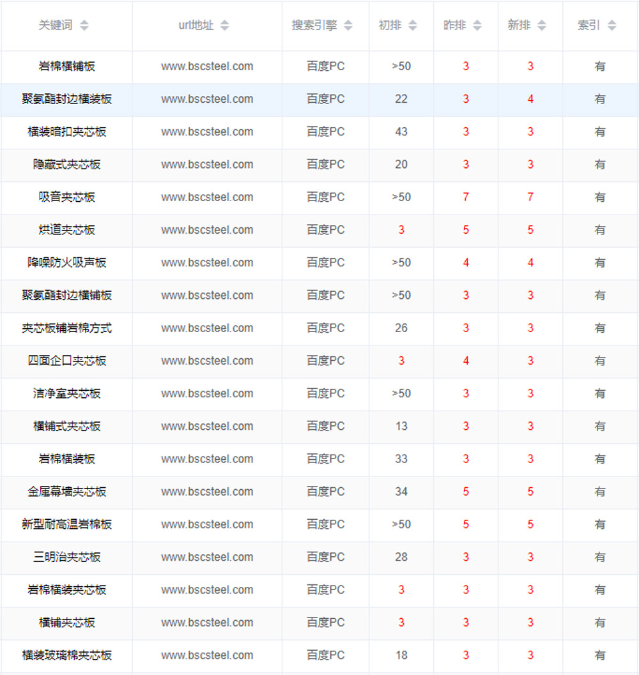639x675 pixels.
Task: Click the 横铺夹芯板 keyword cell
Action: click(x=66, y=623)
